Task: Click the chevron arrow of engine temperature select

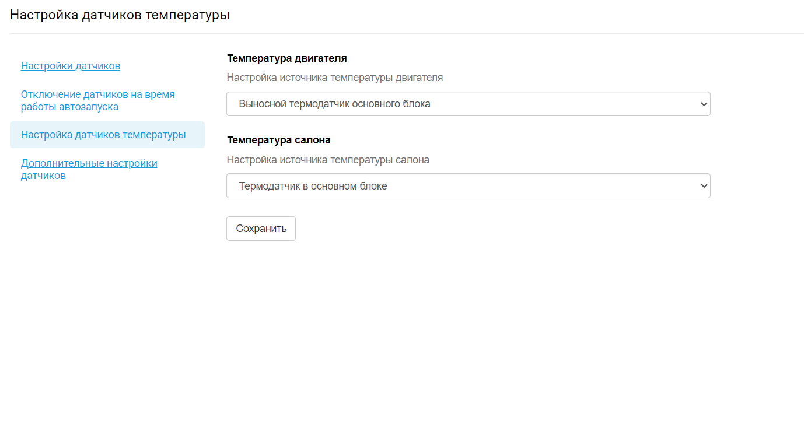Action: tap(704, 104)
